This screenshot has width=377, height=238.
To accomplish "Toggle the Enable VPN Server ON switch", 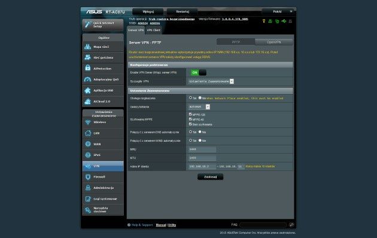I will tap(199, 72).
